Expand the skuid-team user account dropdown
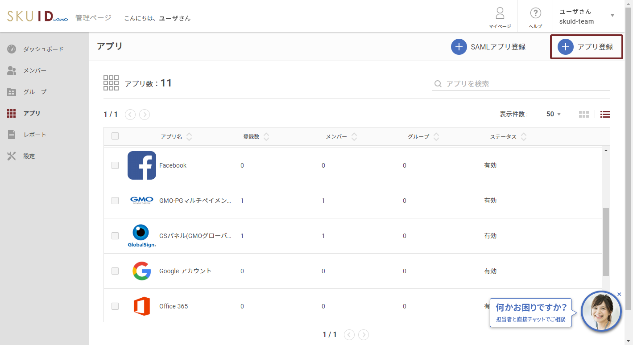Viewport: 633px width, 345px height. (612, 16)
